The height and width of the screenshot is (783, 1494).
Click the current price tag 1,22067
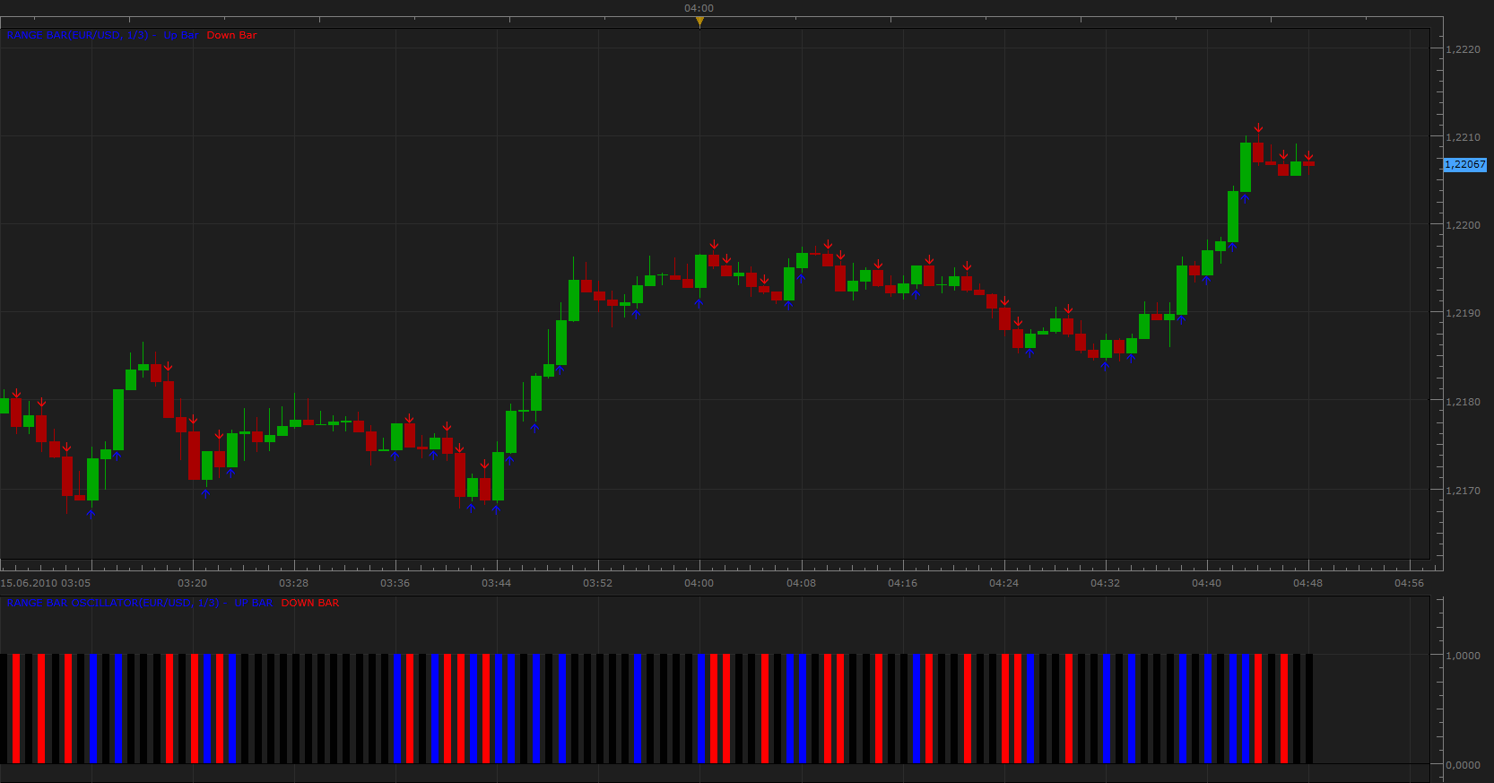click(1464, 164)
